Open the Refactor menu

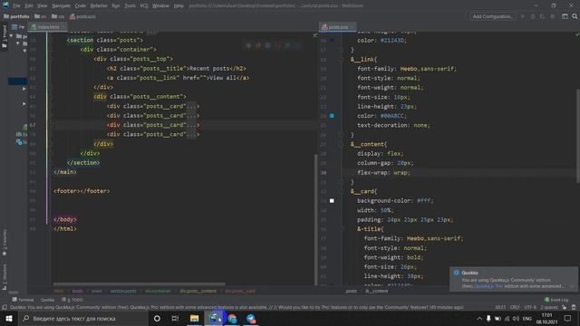(x=99, y=5)
